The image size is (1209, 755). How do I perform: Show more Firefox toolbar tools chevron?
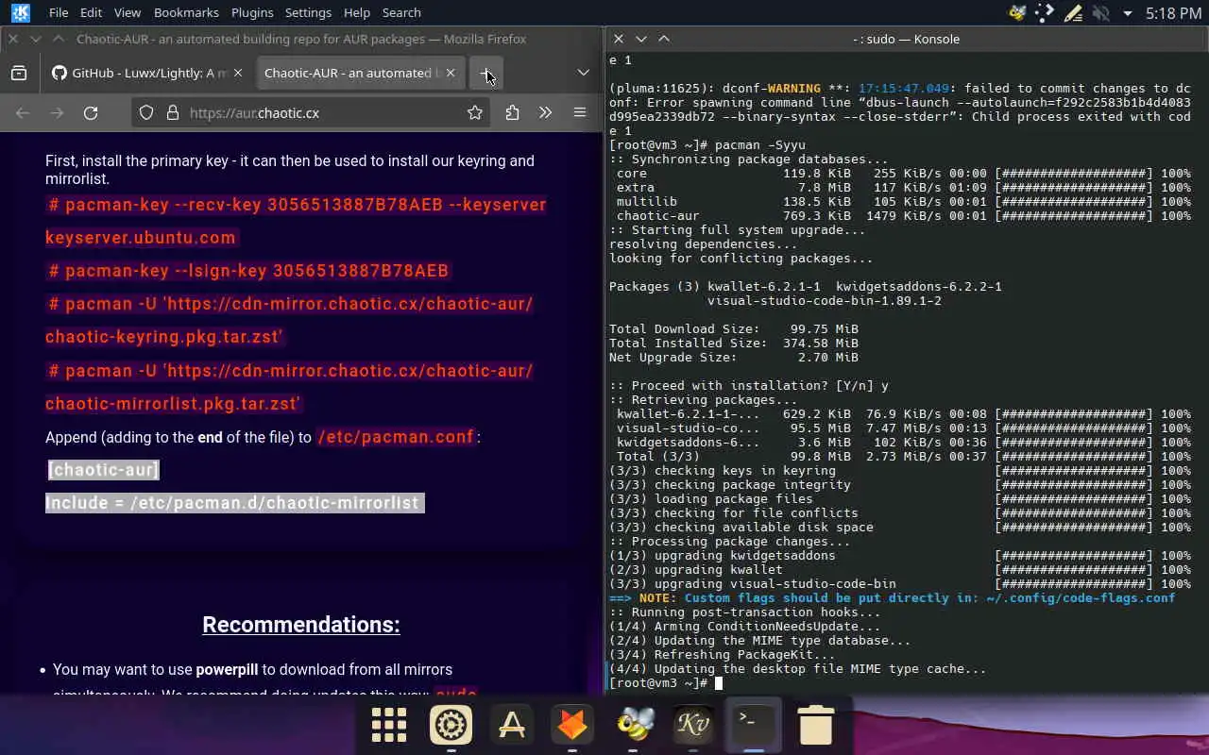pyautogui.click(x=545, y=112)
